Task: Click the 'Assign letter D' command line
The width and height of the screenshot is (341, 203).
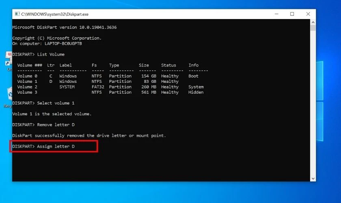Action: tap(43, 147)
